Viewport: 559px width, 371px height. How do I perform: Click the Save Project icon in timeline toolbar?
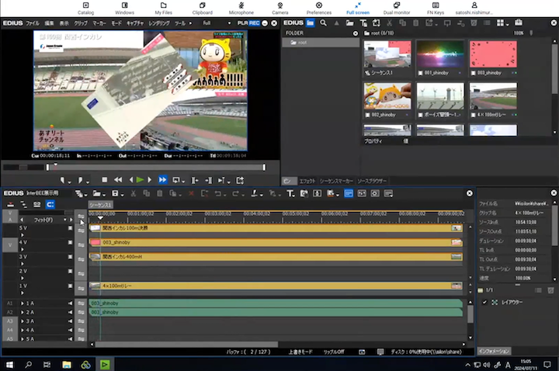(x=115, y=193)
